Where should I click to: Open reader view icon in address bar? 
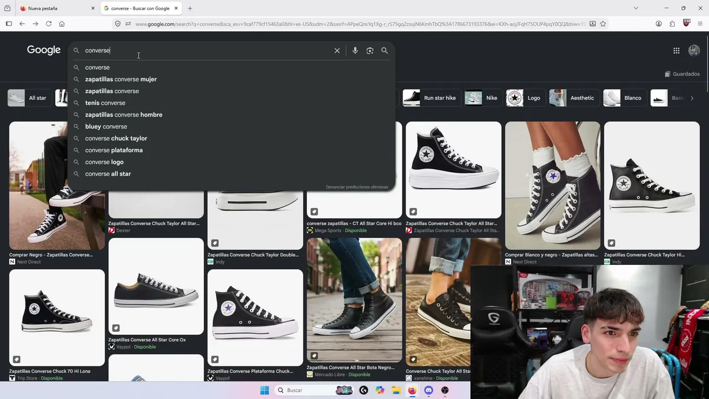click(x=593, y=24)
